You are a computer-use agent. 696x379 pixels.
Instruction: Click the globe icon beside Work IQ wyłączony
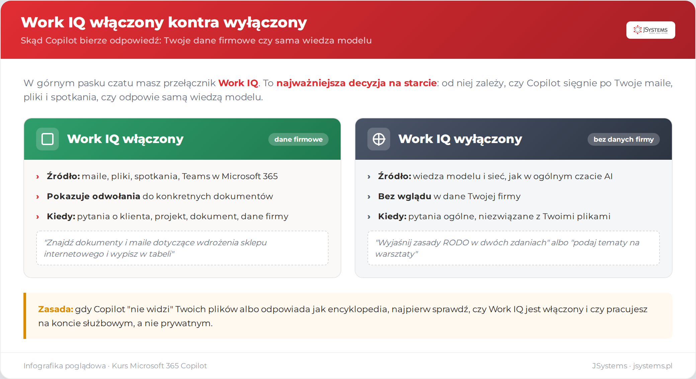[379, 139]
